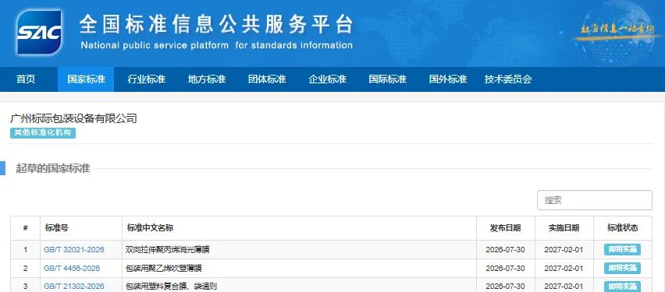Click 起草的国家标准 section heading

pos(53,168)
